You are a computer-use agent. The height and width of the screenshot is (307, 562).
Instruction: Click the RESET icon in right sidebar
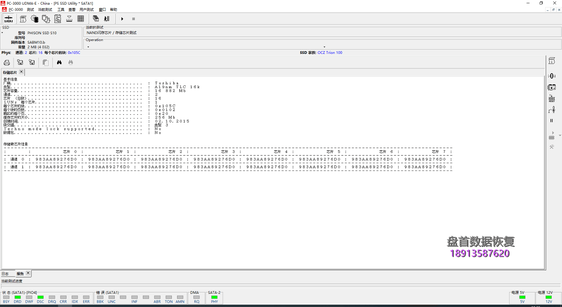[552, 98]
